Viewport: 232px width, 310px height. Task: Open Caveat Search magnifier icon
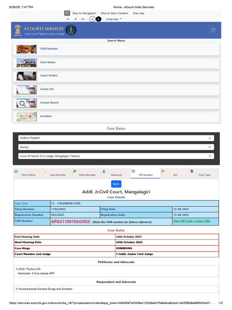[x=27, y=103]
